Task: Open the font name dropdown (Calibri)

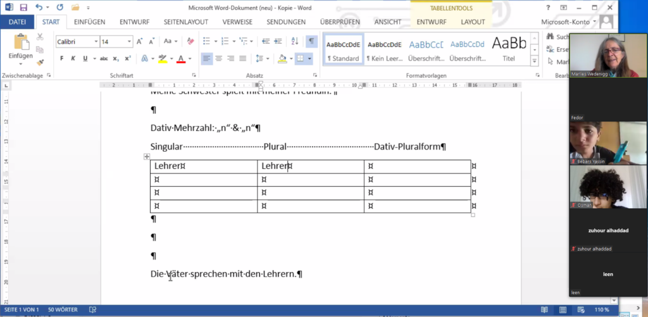Action: point(96,42)
